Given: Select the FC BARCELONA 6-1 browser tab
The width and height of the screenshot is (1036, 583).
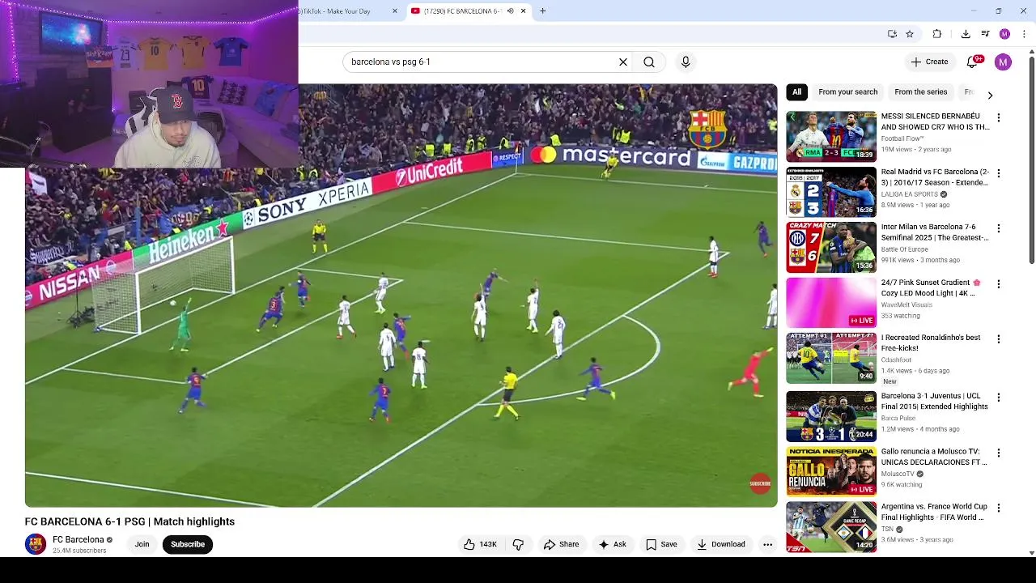Looking at the screenshot, I should click(x=461, y=11).
